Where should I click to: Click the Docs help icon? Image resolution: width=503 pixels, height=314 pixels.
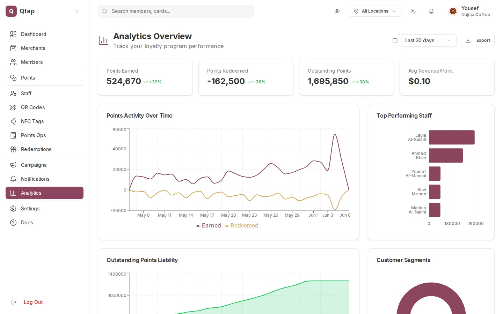click(13, 223)
